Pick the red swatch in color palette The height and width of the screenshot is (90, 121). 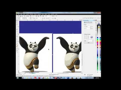point(98,42)
